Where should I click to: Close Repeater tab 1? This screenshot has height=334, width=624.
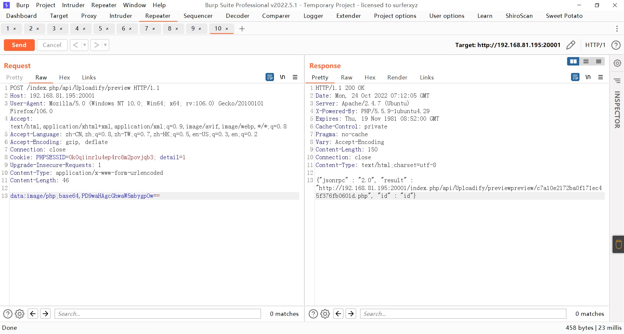pyautogui.click(x=15, y=29)
